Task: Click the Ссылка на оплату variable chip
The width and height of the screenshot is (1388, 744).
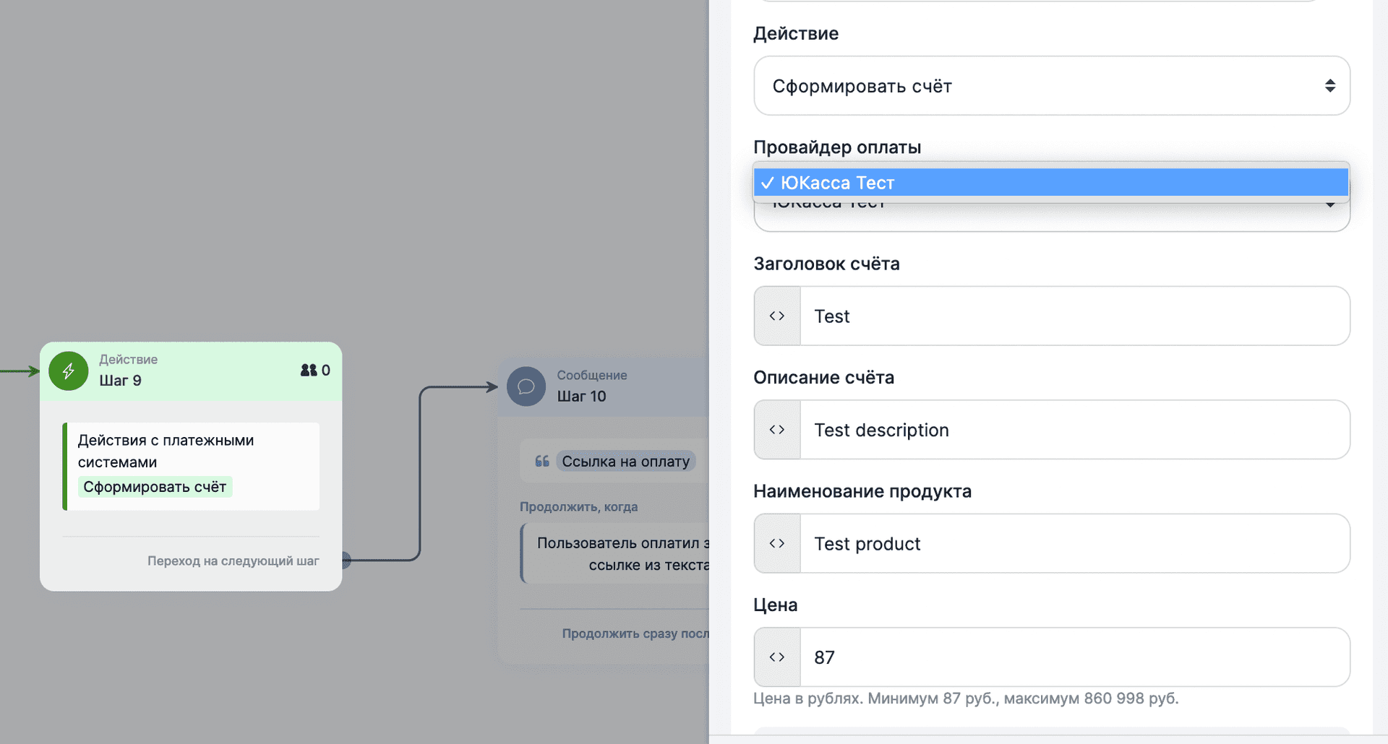Action: (625, 461)
